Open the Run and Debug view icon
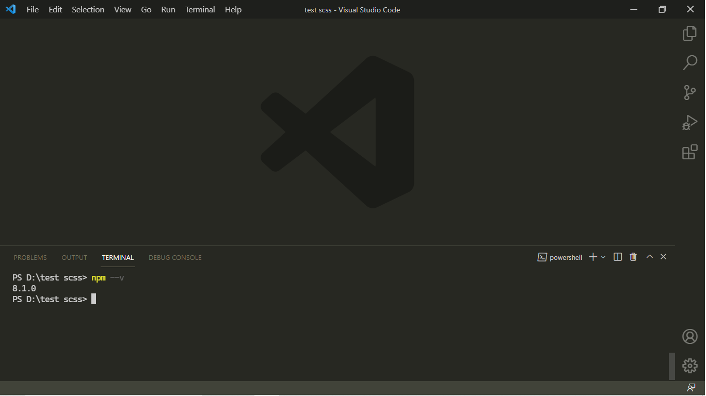 (x=690, y=123)
